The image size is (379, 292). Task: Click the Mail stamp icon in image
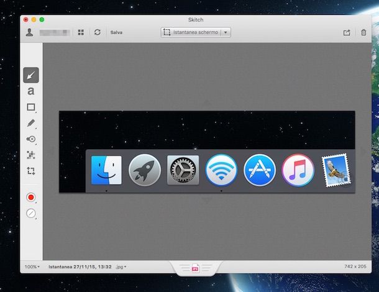tap(337, 170)
